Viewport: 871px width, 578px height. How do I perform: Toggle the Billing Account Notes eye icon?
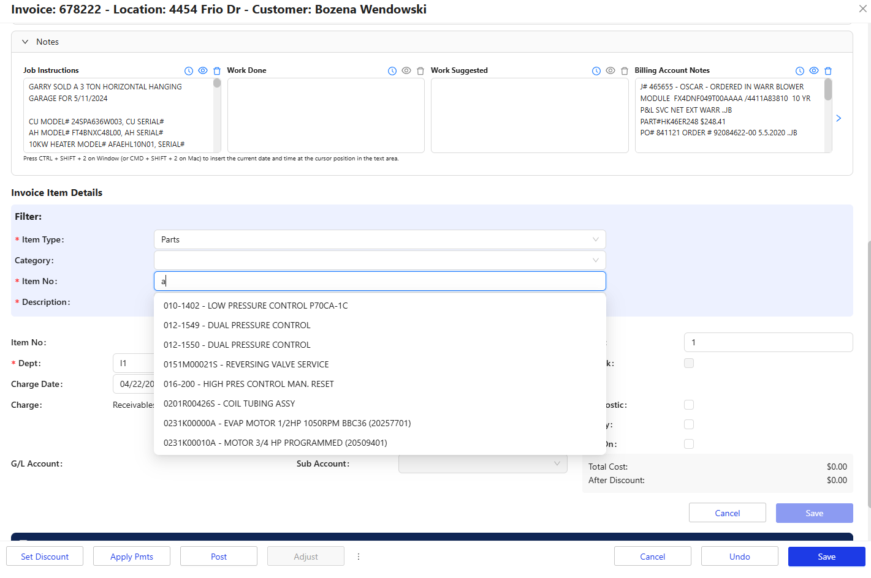(814, 70)
